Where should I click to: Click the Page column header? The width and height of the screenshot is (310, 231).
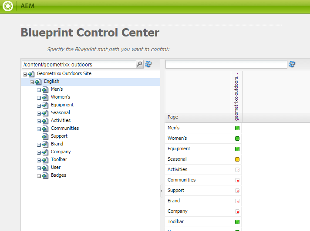coord(173,117)
